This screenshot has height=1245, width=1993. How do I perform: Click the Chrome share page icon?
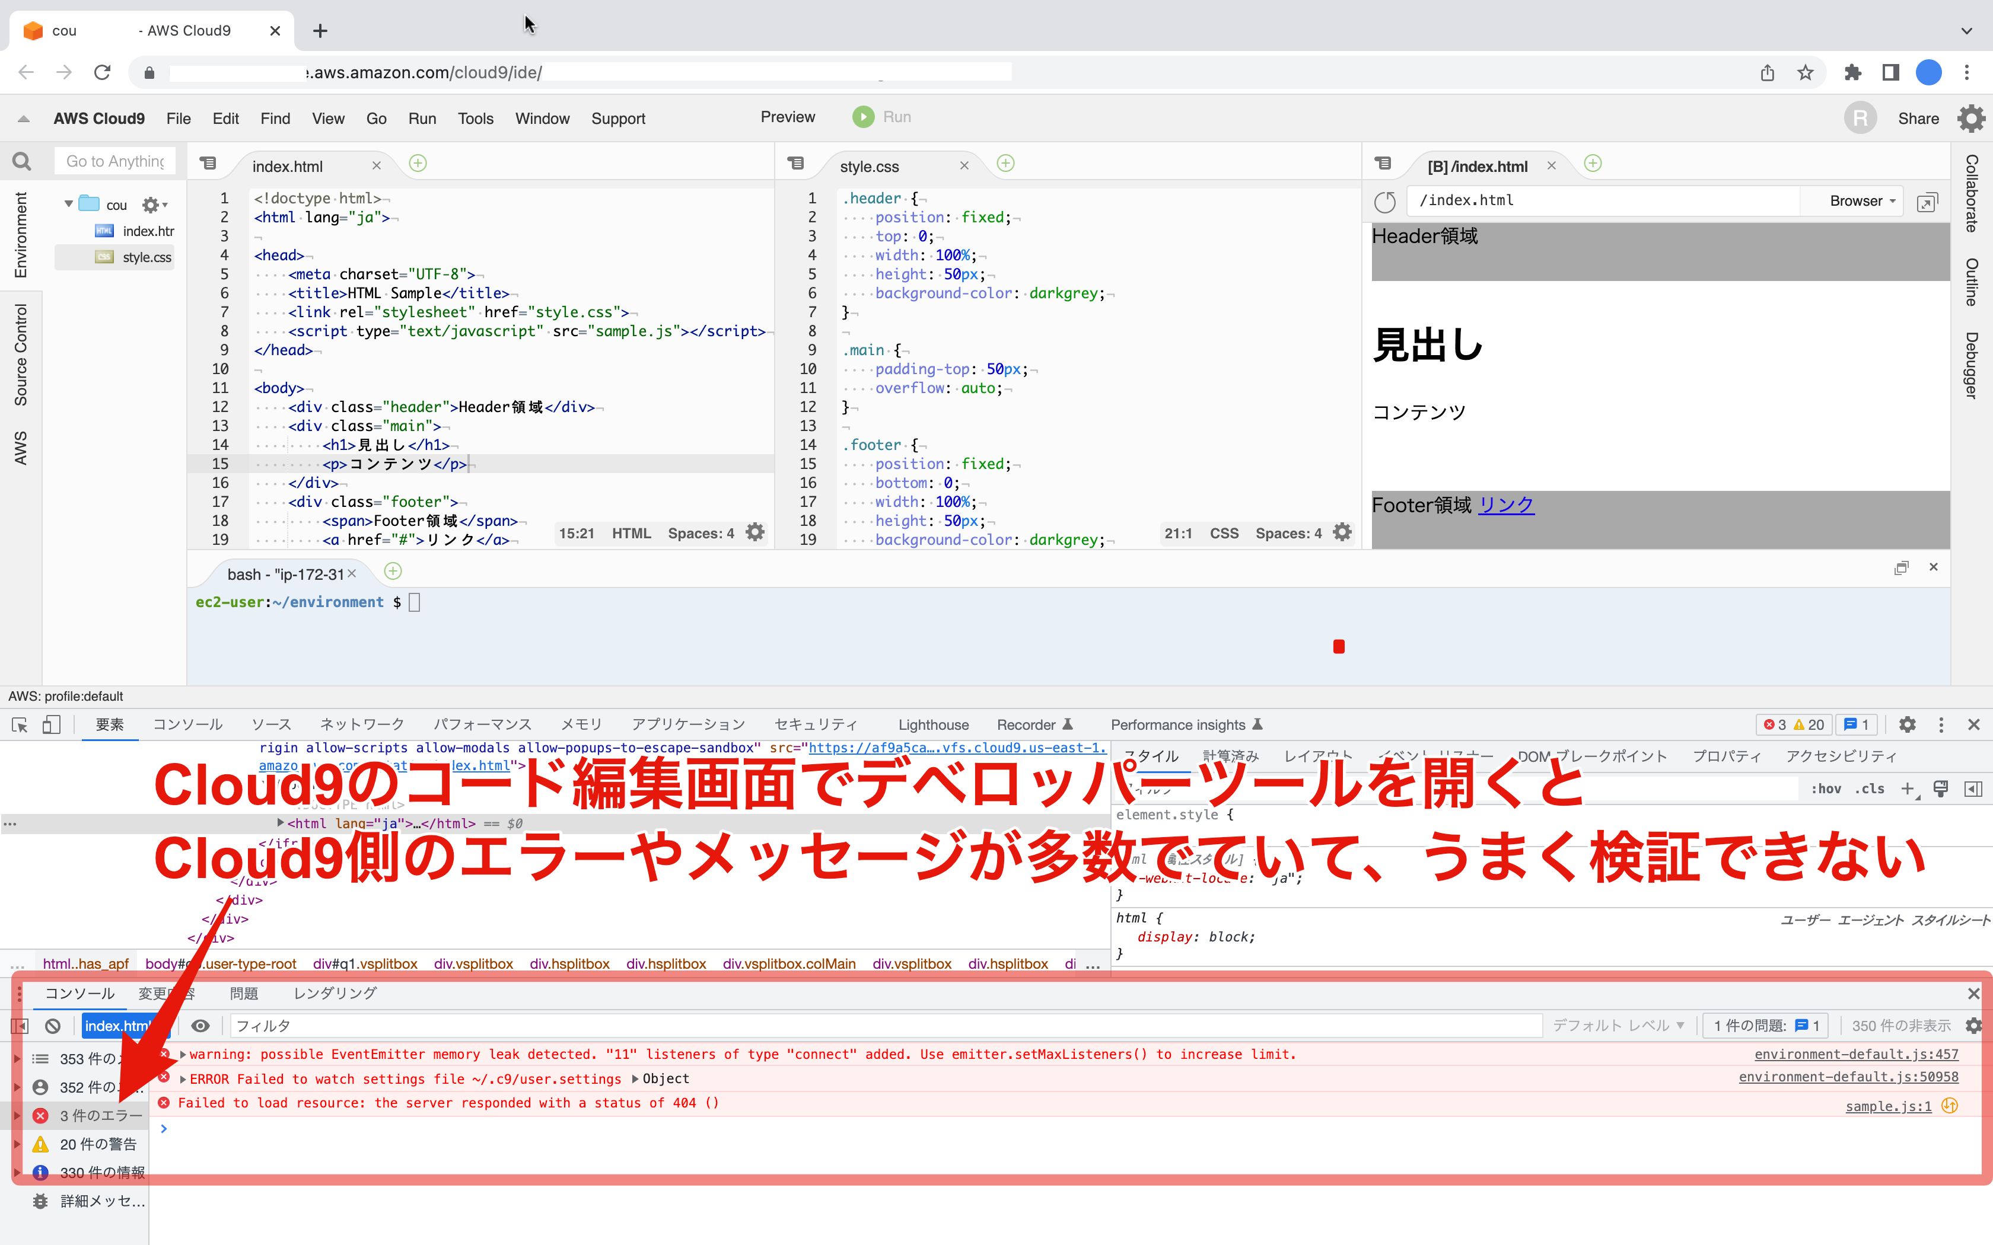point(1768,72)
